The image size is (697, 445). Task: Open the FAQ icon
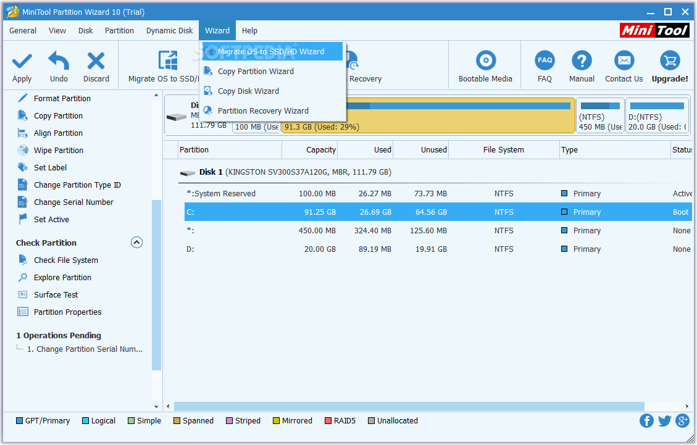[545, 60]
